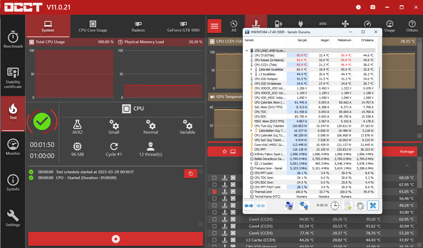Open the Benchmark section in the sidebar
The image size is (423, 248).
(x=13, y=40)
